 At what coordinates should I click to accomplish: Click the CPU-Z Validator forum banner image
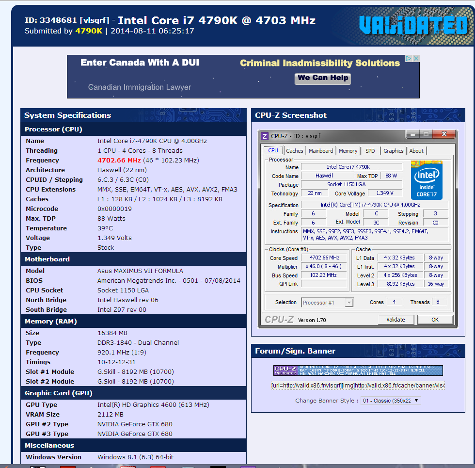point(358,370)
